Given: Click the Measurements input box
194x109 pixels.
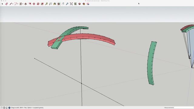Looking at the screenshot, I should (184, 108).
